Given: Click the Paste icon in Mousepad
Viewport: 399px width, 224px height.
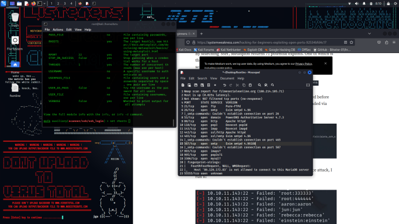Looking at the screenshot, I should click(x=250, y=85).
